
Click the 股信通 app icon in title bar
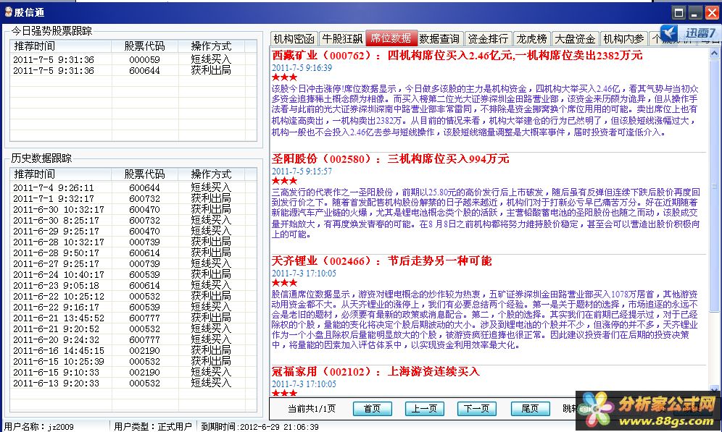(x=8, y=12)
